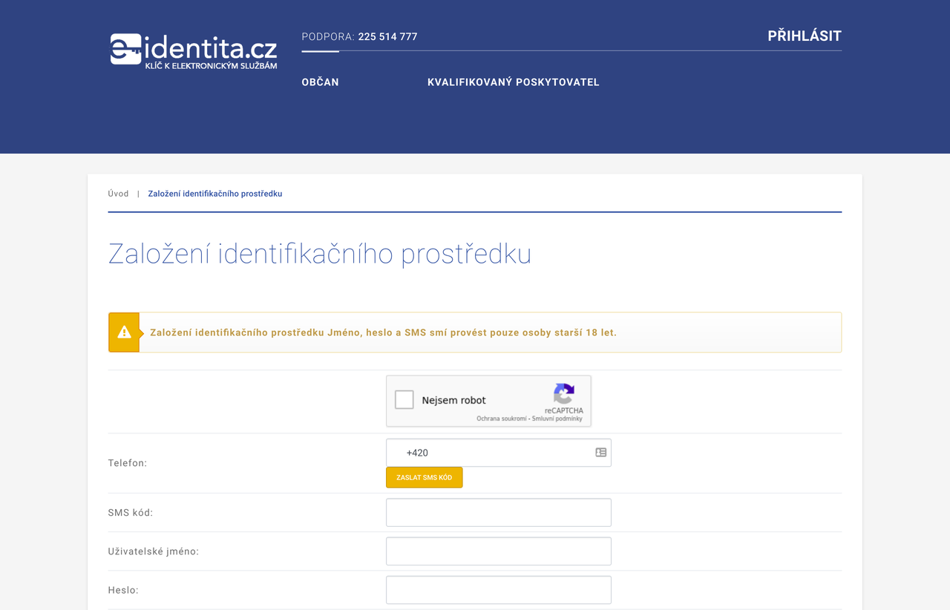Tick the "Nejsem robot" checkbox
Screen dimensions: 950x610
404,400
